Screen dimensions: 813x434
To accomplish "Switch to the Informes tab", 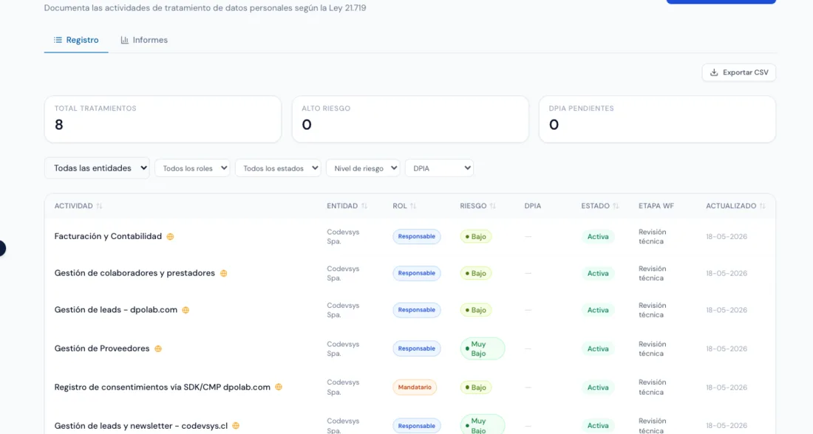I will coord(144,40).
